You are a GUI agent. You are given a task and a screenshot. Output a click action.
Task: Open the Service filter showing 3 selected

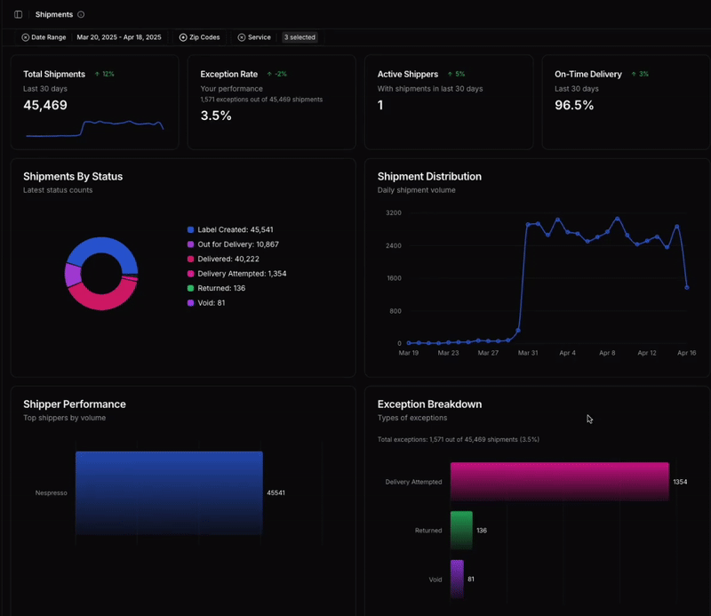[x=300, y=37]
